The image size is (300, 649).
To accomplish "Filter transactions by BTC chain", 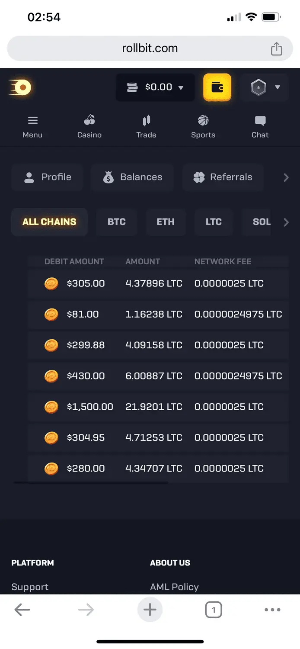I will point(116,222).
